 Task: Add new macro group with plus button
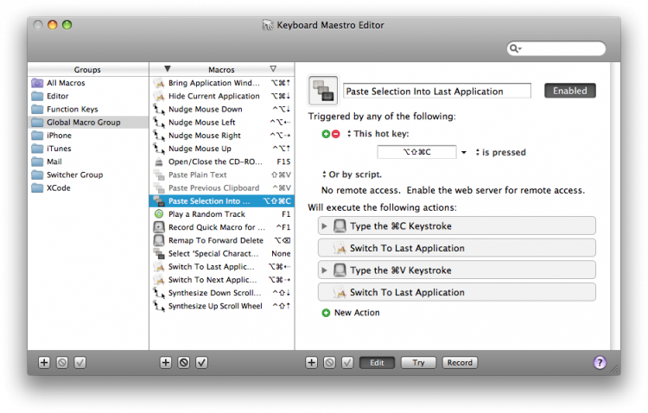44,363
